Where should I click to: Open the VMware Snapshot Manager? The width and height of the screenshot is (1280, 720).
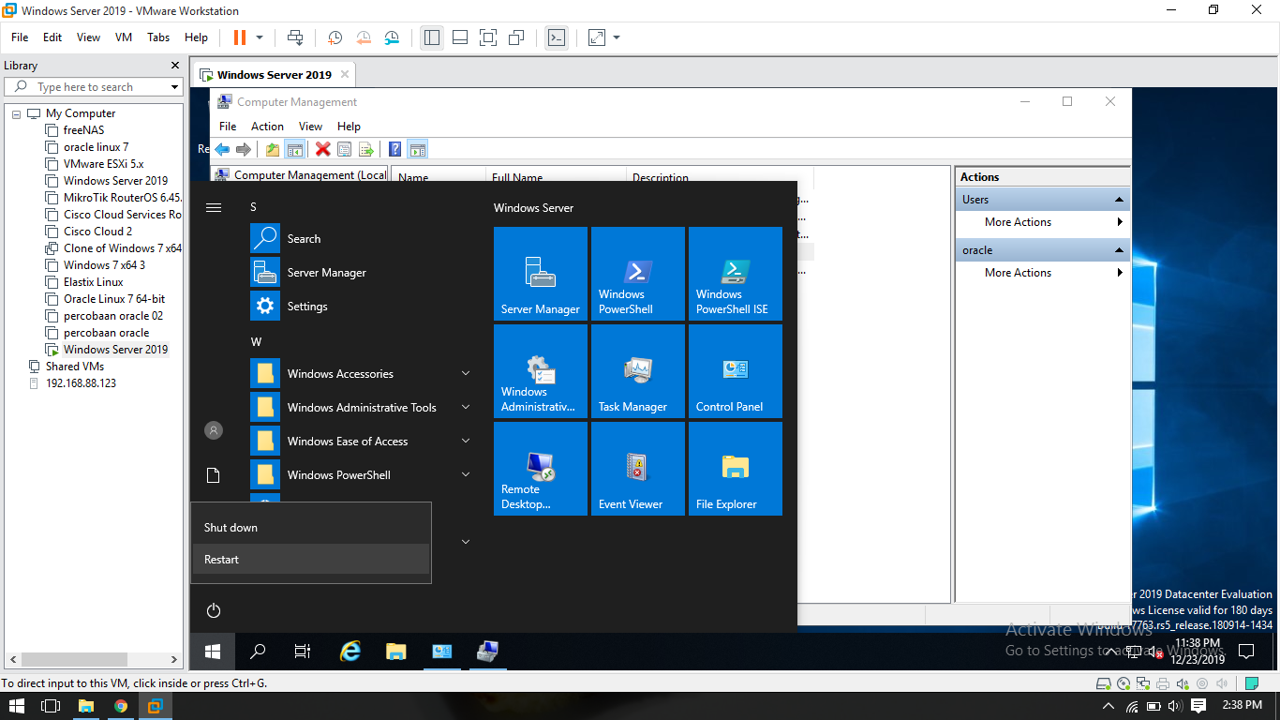(392, 37)
